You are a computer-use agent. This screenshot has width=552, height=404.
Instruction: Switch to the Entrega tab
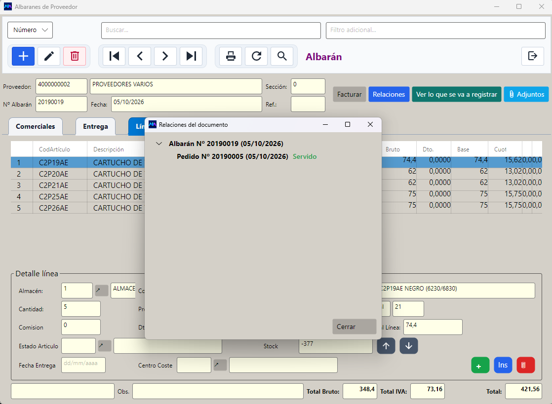pos(95,127)
